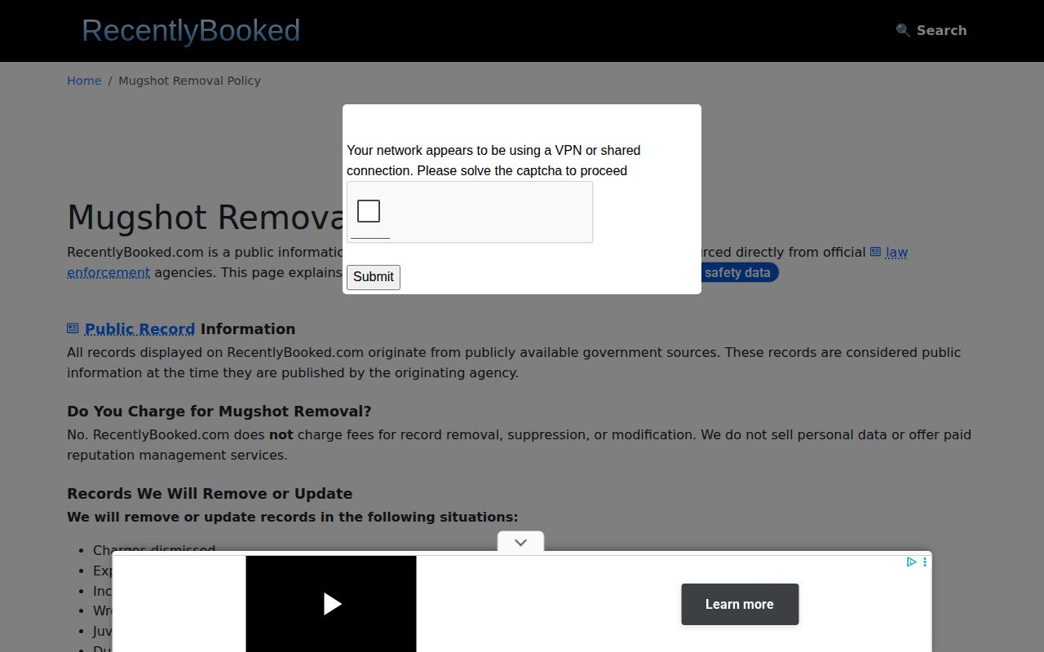Go to the RecentlyBooked homepage via logo
The image size is (1044, 652).
[191, 30]
